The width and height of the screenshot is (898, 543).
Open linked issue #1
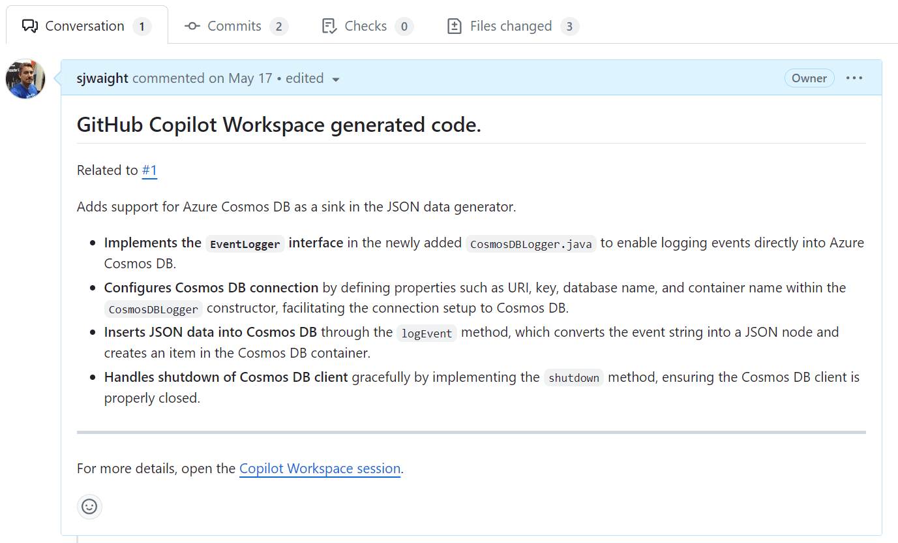point(149,170)
